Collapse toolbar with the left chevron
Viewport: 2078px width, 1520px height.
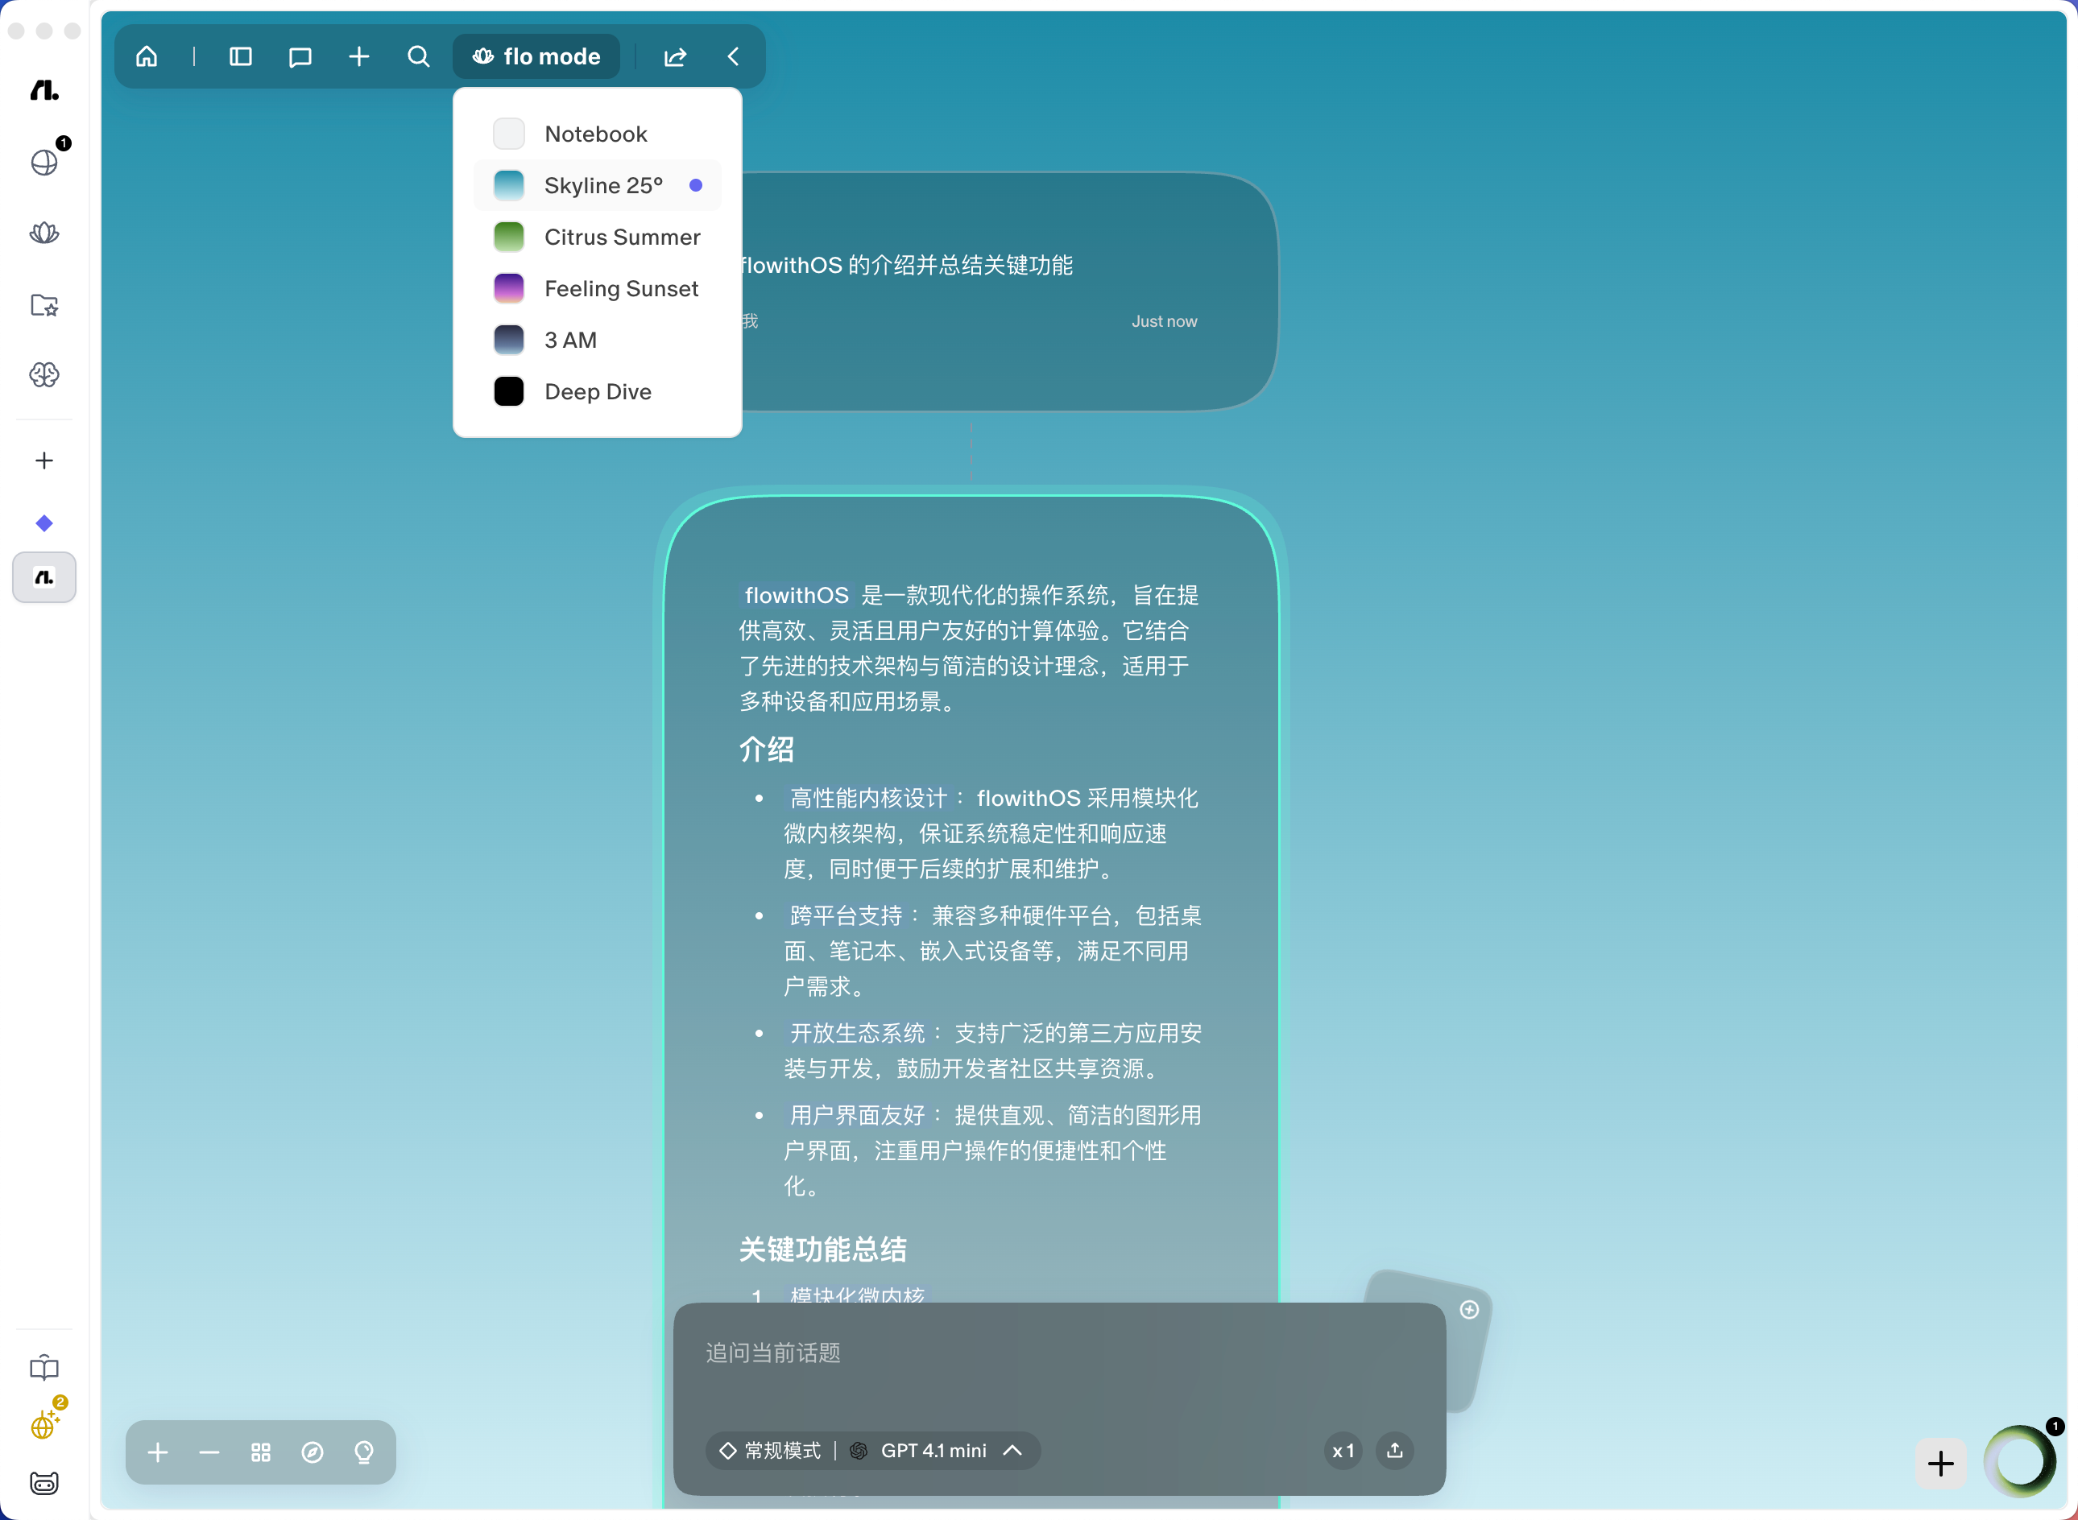pos(734,57)
